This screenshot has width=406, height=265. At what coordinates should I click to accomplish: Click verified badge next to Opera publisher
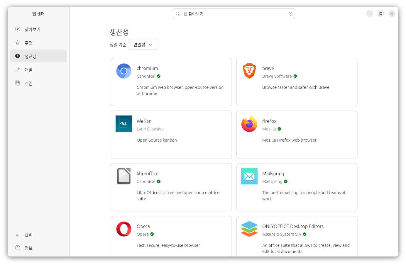pos(152,234)
